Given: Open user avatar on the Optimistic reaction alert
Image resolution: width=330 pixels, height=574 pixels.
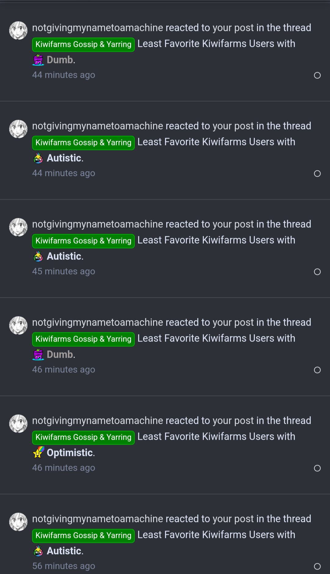Looking at the screenshot, I should coord(18,423).
